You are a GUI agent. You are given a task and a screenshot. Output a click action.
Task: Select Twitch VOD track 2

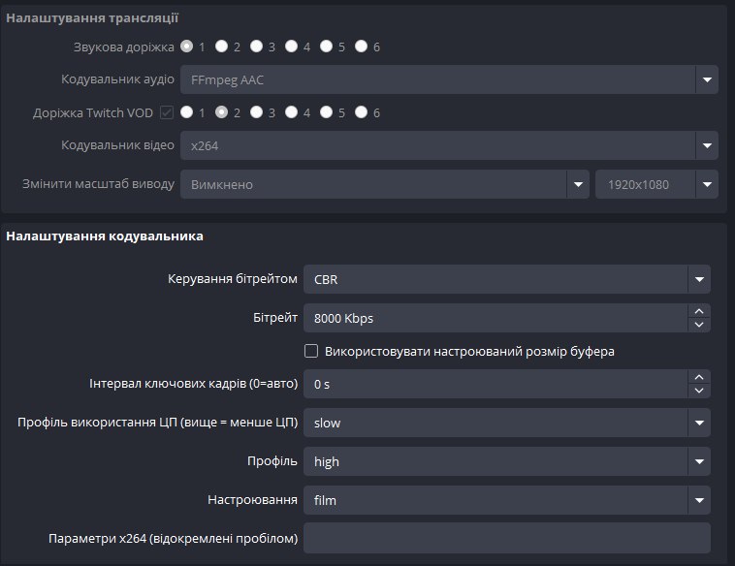pos(221,112)
